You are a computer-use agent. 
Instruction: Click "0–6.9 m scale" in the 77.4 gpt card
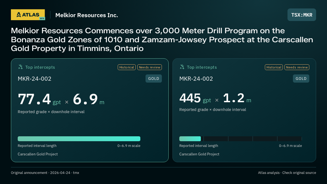[129, 146]
